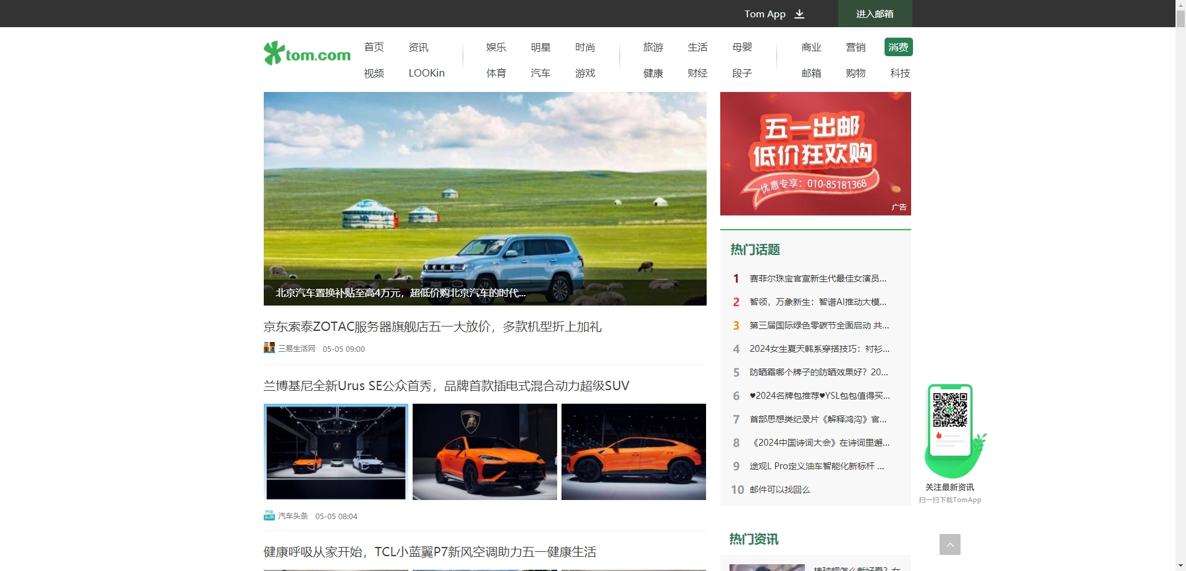The height and width of the screenshot is (571, 1186).
Task: Open the 北京汽车置换补贴 banner caption
Action: 400,293
